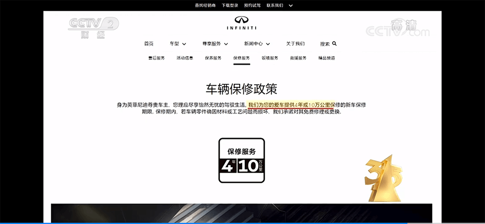Open 联系我们 in top bar
Viewport: 485px width, 224px height.
click(275, 5)
